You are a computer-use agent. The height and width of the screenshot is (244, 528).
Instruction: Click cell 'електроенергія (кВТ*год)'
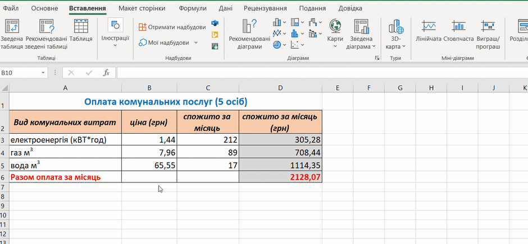tap(65, 139)
